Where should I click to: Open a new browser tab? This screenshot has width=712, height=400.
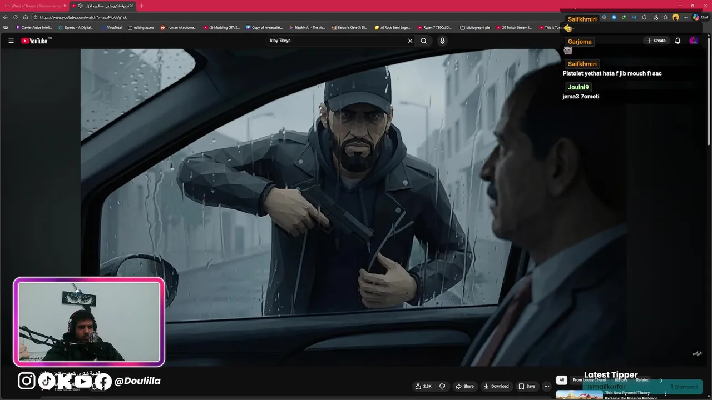click(141, 6)
